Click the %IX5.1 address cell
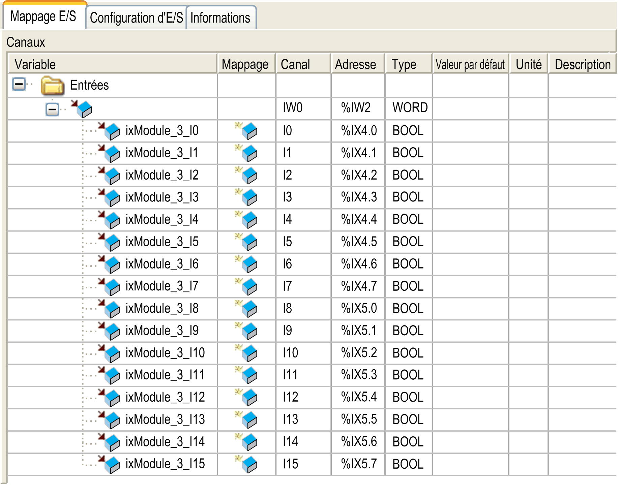 point(359,331)
